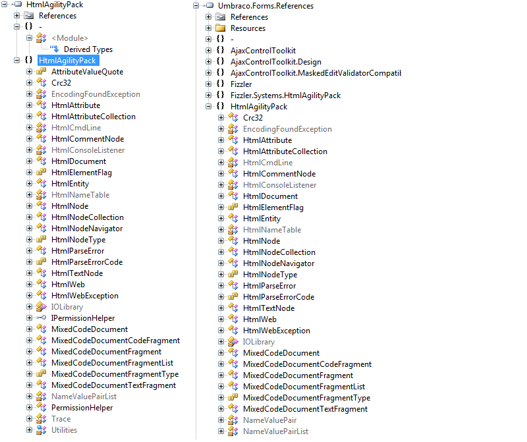Expand the NameValuePair node
This screenshot has width=527, height=442.
pos(221,420)
